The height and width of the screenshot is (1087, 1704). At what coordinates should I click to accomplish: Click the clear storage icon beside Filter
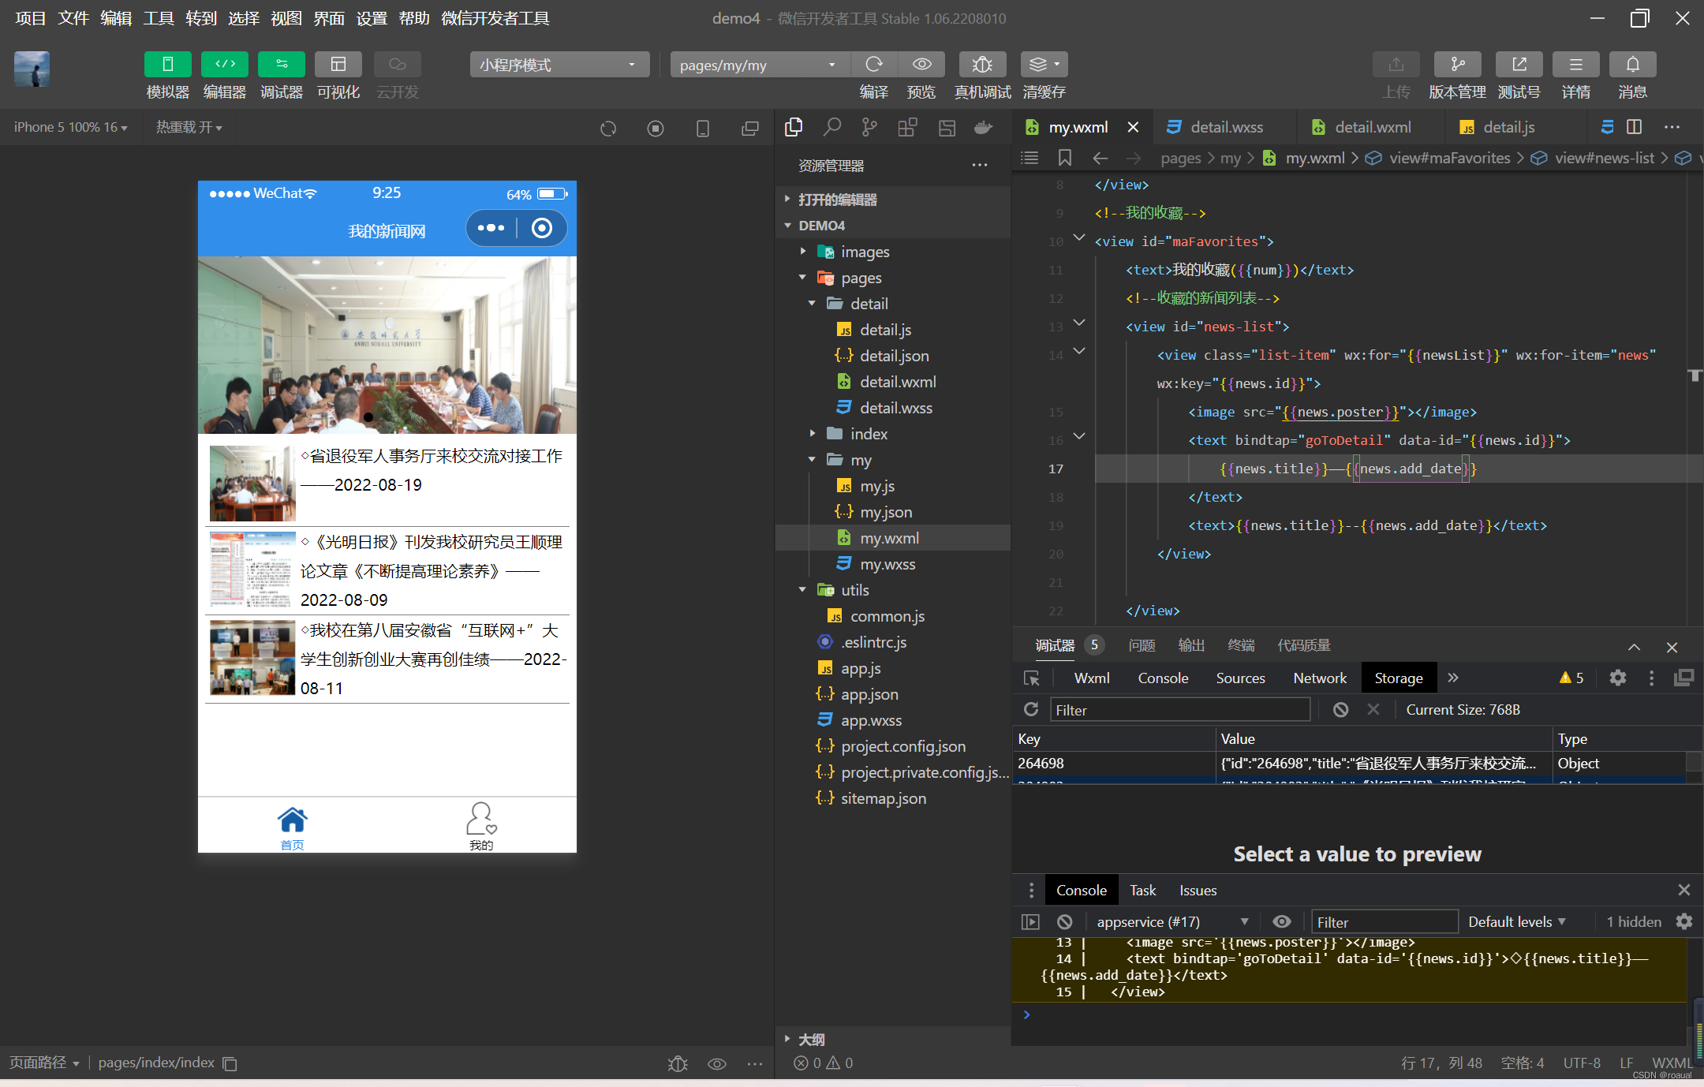click(x=1340, y=710)
